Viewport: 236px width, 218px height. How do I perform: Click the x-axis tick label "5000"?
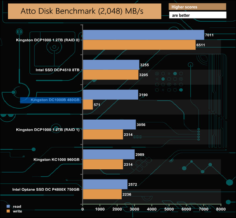[x=169, y=209]
